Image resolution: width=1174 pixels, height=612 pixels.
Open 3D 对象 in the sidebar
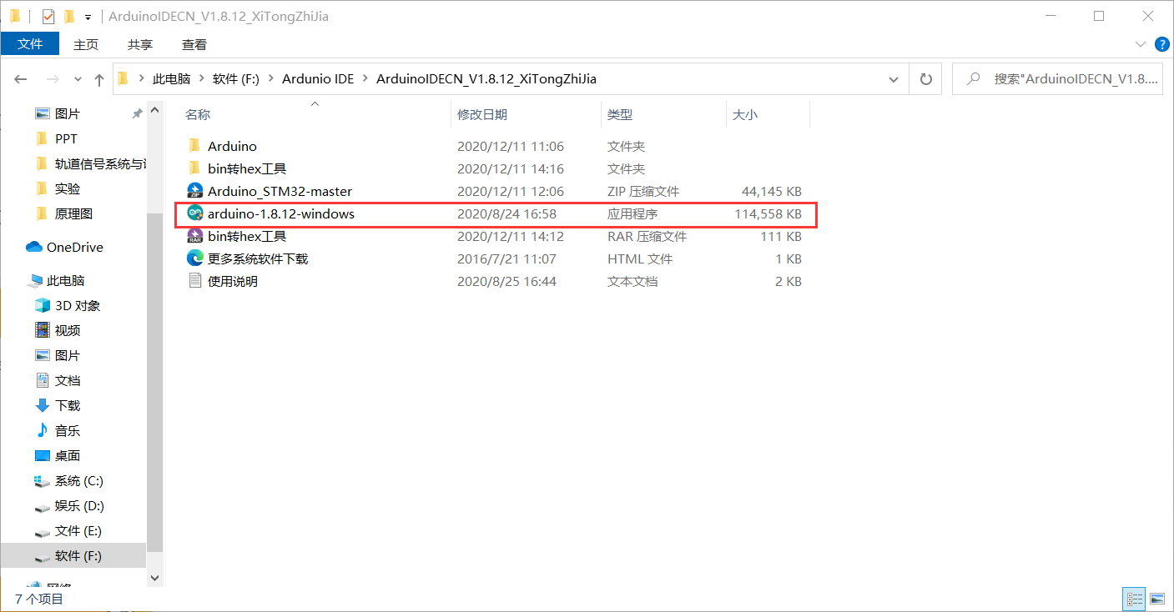click(68, 305)
